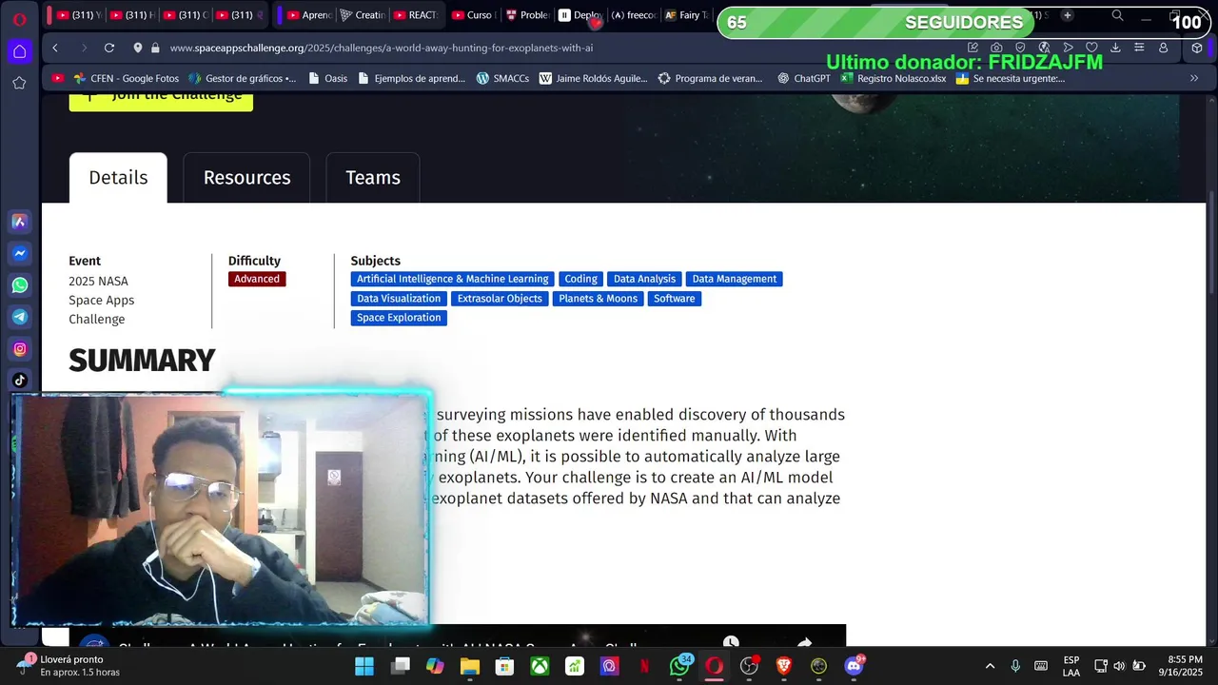Open the Aria AI sidebar icon
This screenshot has height=685, width=1218.
[19, 222]
